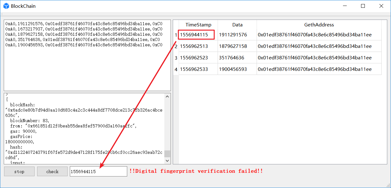
Task: Click the JSON log scrollbar down arrow
Action: (167, 161)
